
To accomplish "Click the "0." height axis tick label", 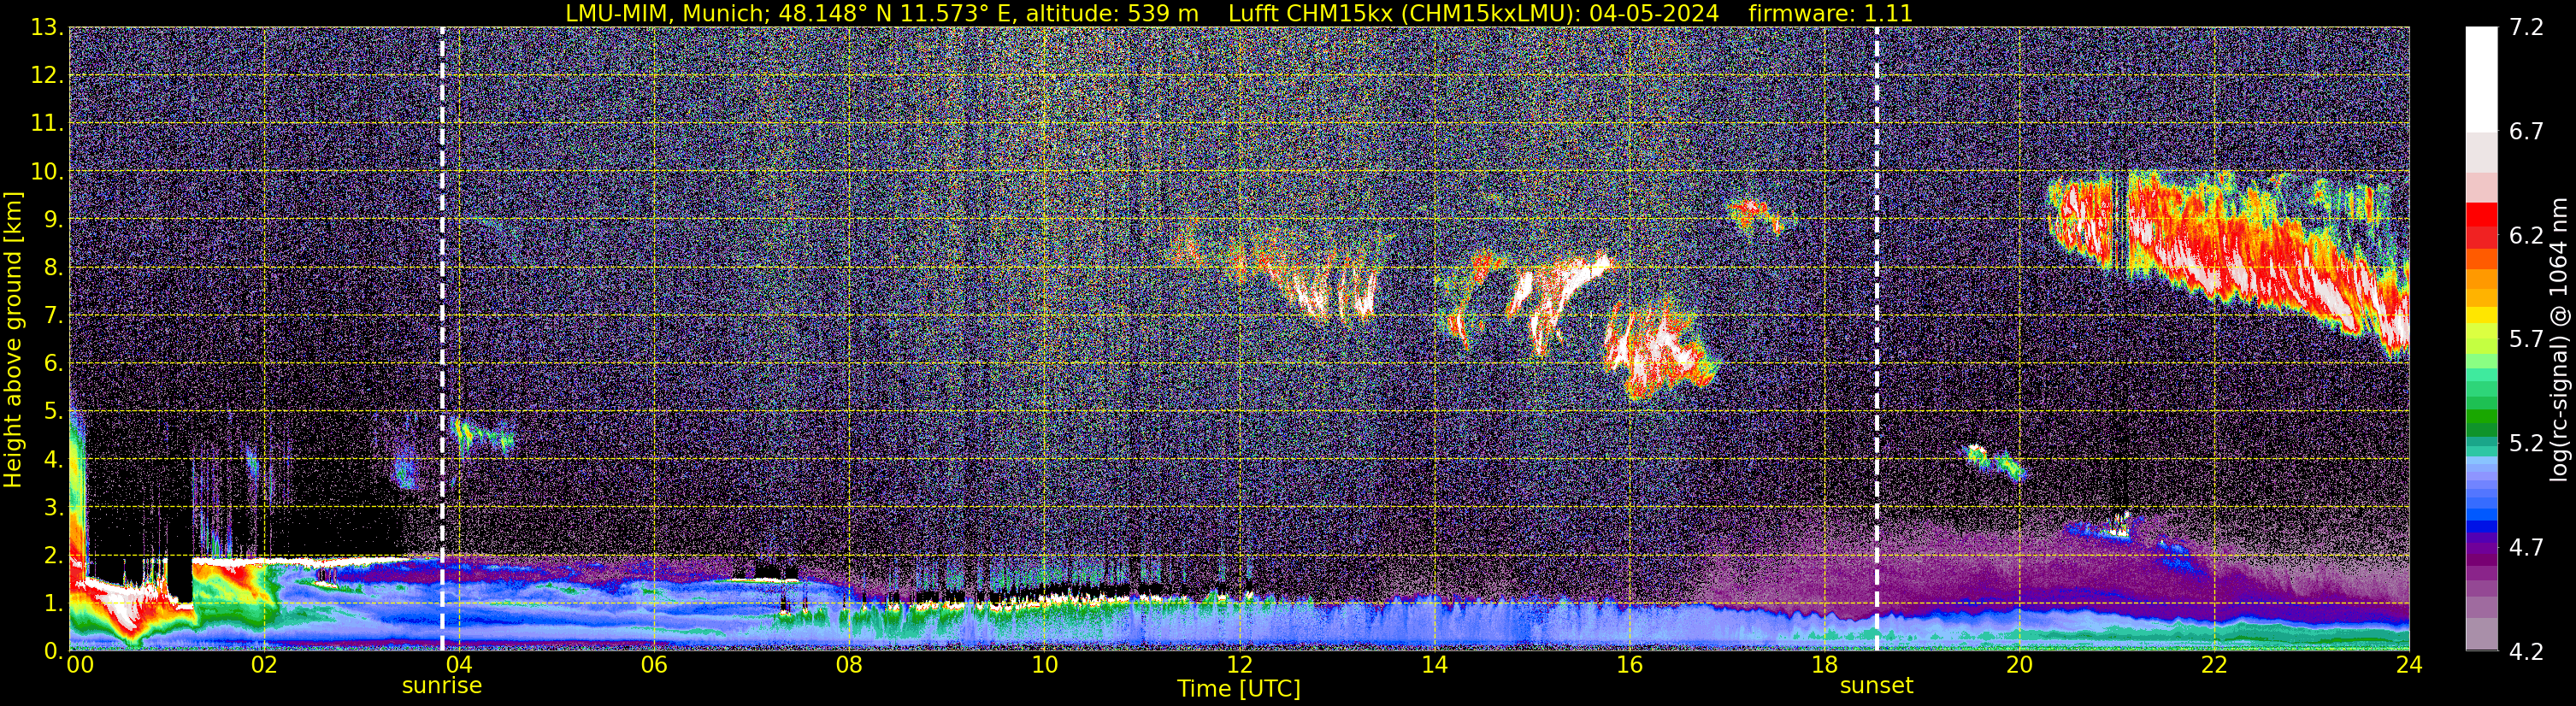I will (53, 650).
